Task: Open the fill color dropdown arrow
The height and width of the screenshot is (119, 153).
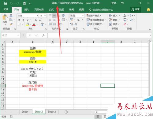Action: (x=31, y=24)
